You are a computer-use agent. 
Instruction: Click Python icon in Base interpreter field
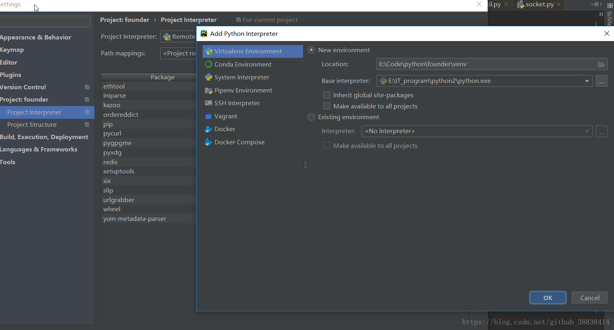coord(383,81)
